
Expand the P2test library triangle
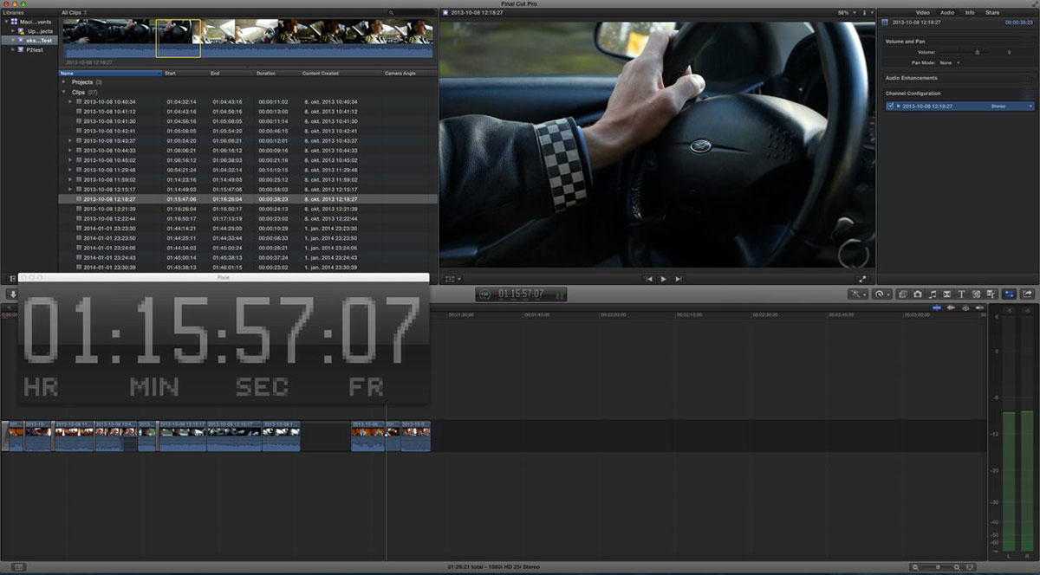pos(13,49)
